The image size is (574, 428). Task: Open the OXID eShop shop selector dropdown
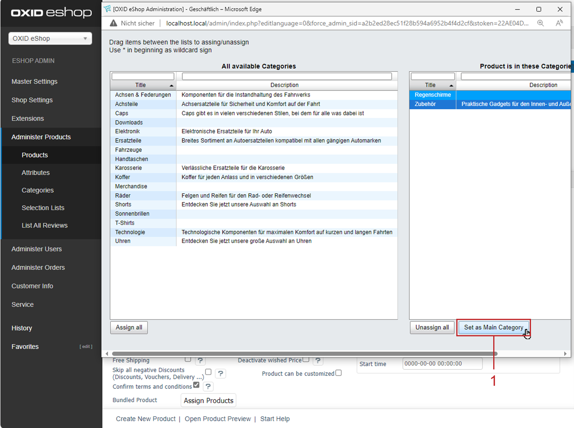pos(50,38)
